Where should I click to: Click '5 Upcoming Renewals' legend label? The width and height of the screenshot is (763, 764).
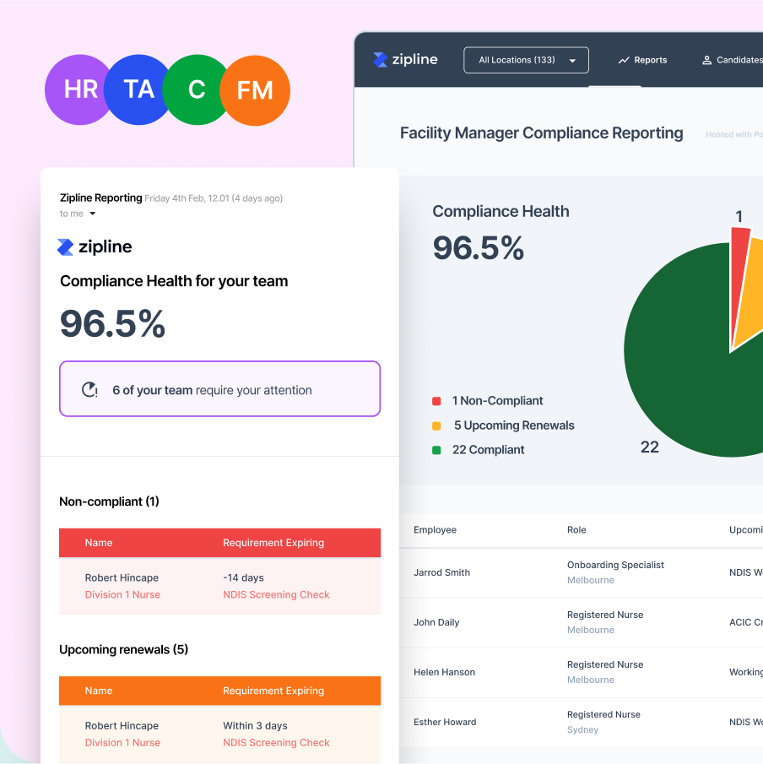point(514,425)
